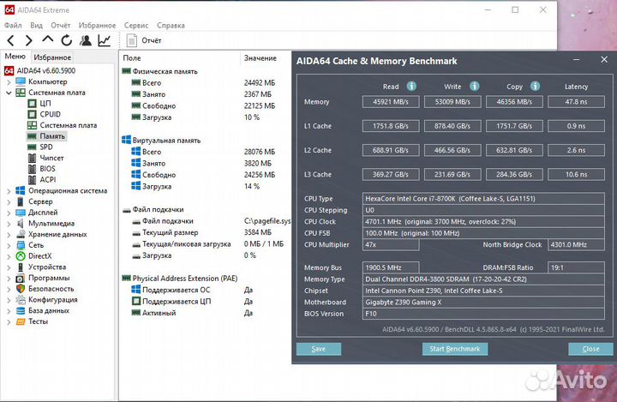Expand the Операционная система tree node

point(9,191)
